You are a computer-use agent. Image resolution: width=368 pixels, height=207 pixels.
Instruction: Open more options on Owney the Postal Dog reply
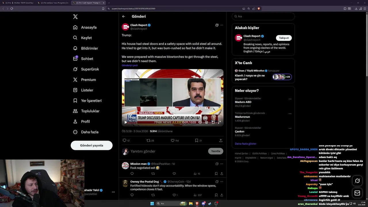222,182
